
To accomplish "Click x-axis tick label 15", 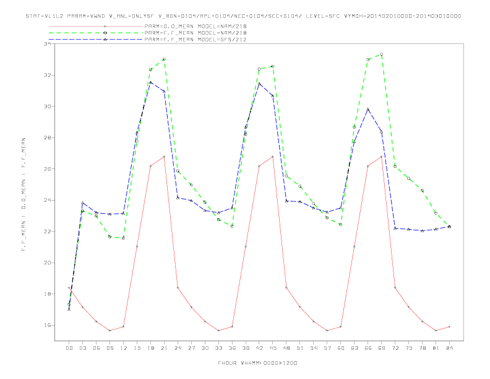I will (x=137, y=348).
